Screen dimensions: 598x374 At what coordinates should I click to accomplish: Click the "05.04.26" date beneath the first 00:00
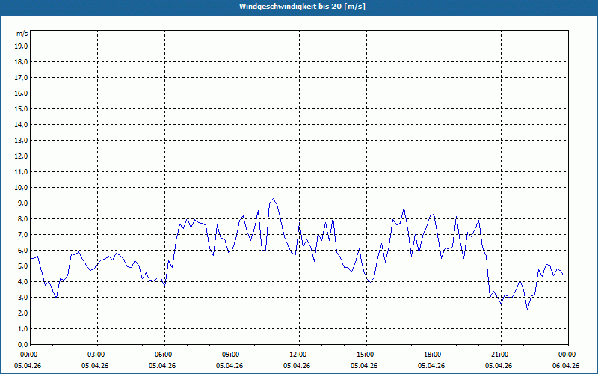tap(28, 366)
